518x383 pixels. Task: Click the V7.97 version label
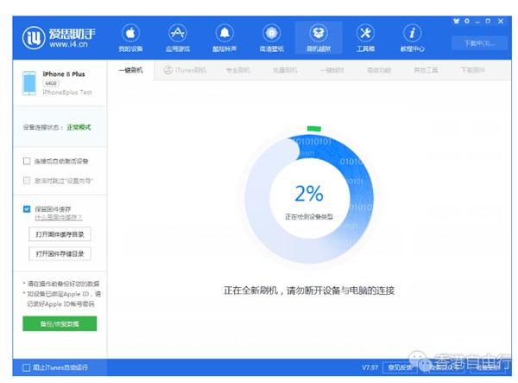tap(370, 367)
